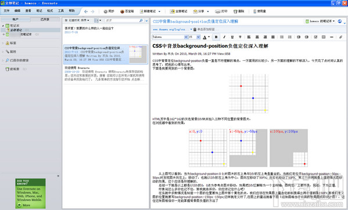Toggle bold formatting

(216, 37)
